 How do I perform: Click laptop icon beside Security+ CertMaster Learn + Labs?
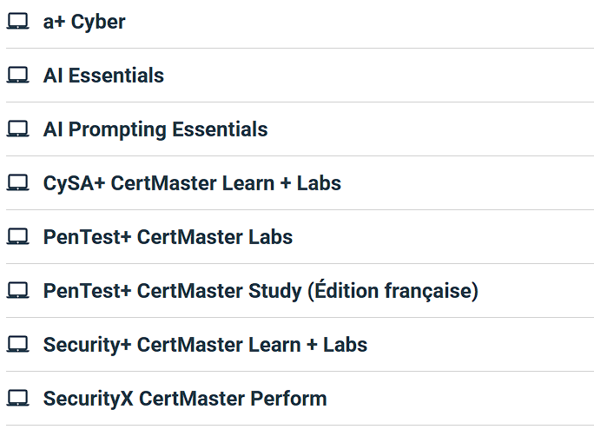[x=17, y=345]
